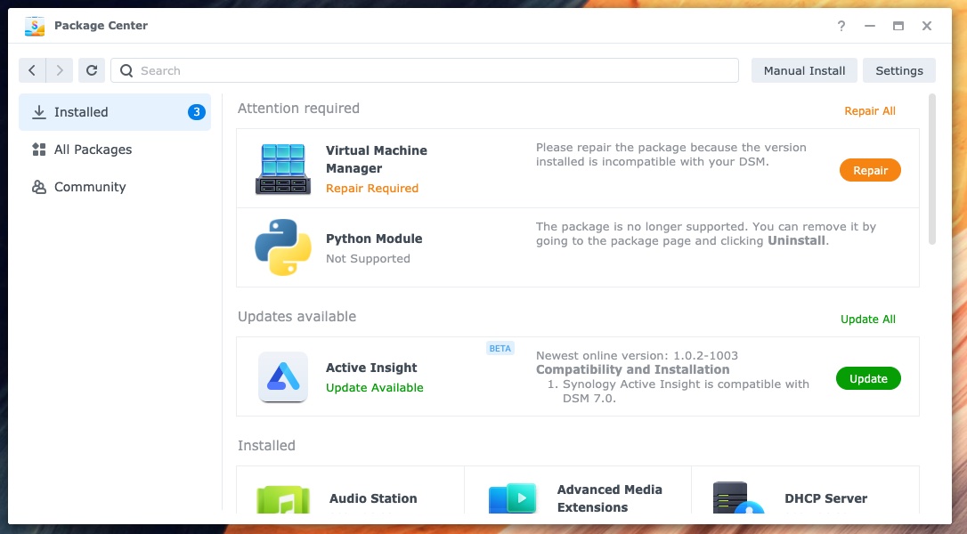Go back with the left arrow

click(32, 70)
